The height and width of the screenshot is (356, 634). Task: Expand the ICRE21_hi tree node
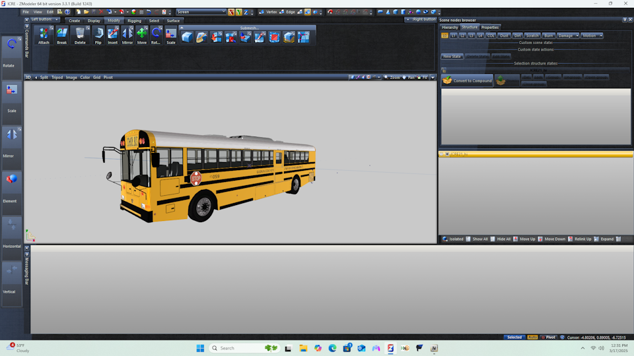point(442,154)
